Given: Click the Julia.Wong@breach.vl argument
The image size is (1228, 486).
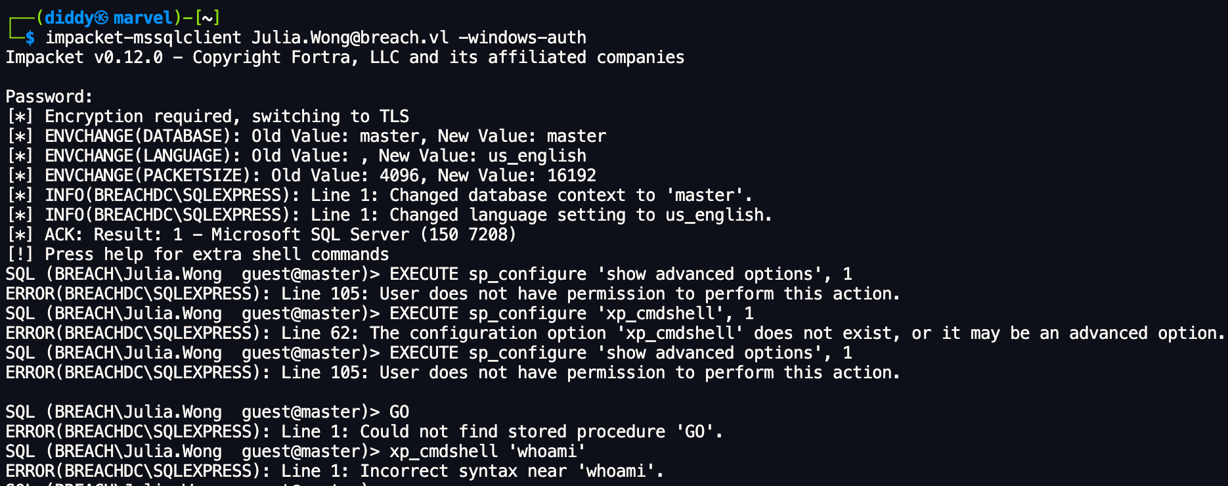Looking at the screenshot, I should click(x=350, y=37).
